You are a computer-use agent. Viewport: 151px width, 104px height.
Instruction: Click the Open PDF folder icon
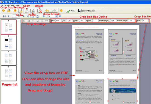(x=9, y=11)
